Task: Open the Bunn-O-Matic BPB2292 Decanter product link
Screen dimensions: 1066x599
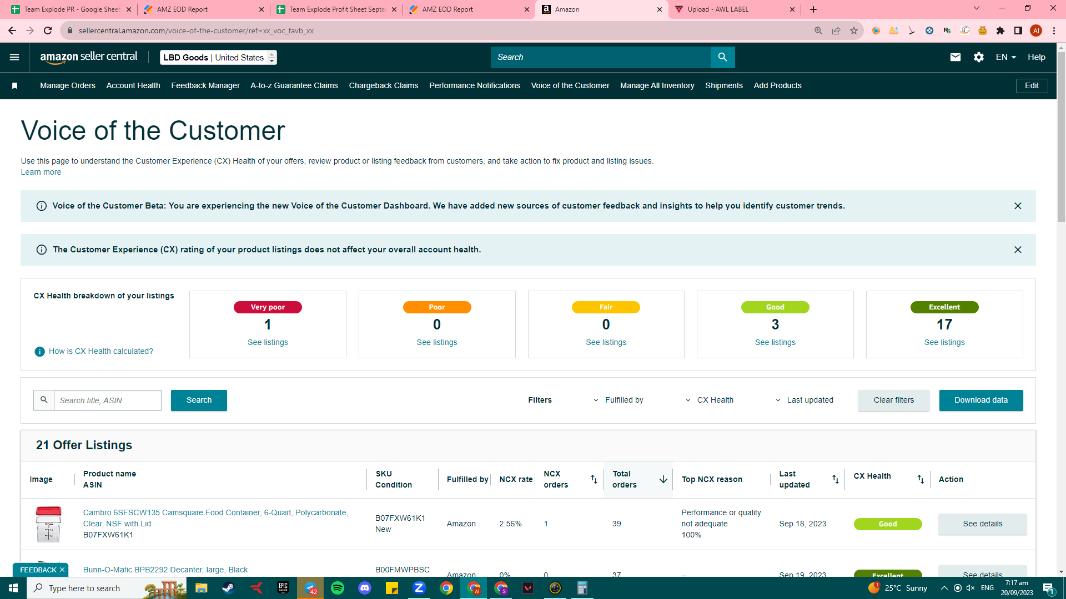Action: point(165,570)
